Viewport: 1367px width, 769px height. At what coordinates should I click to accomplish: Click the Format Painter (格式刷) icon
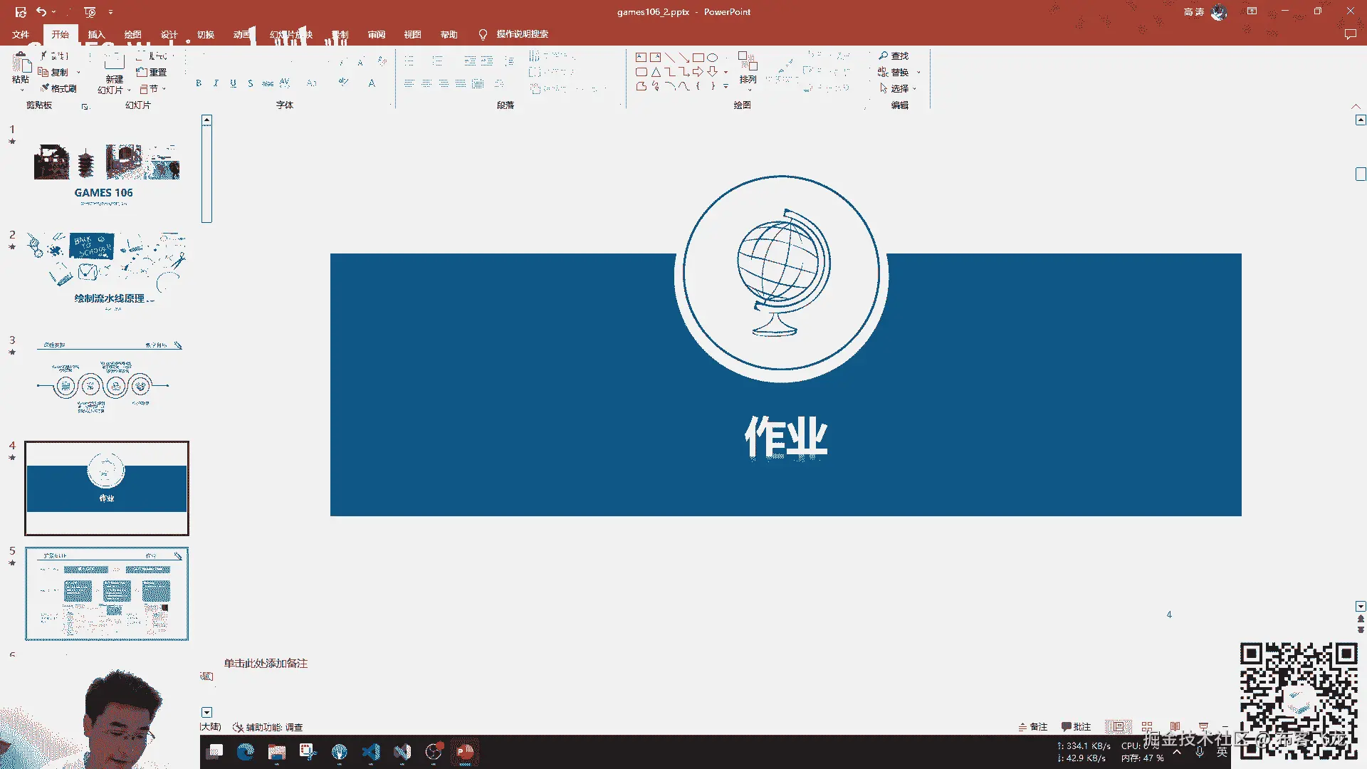pyautogui.click(x=46, y=88)
